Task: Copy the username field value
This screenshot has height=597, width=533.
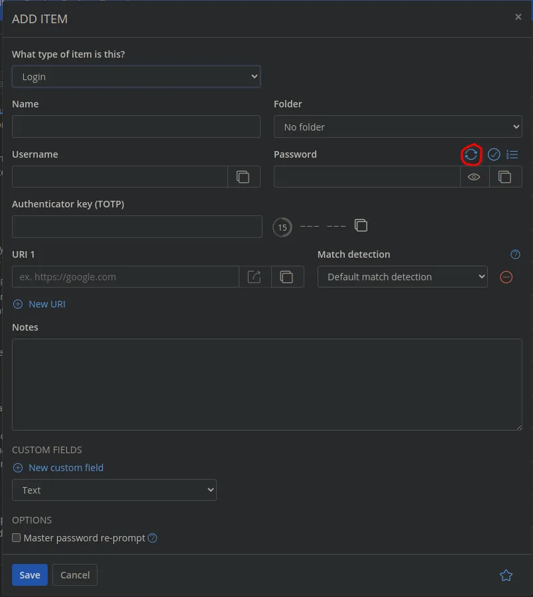Action: point(243,177)
